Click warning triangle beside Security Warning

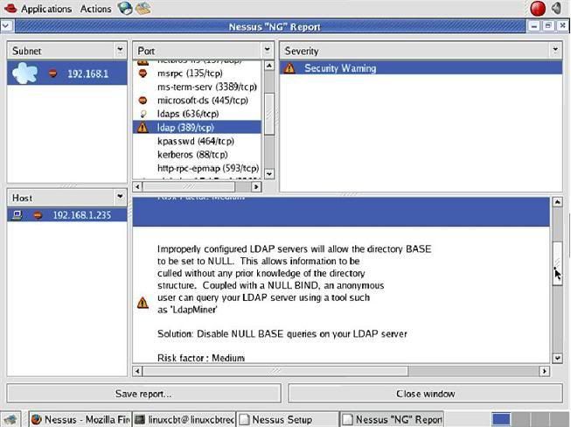click(289, 67)
